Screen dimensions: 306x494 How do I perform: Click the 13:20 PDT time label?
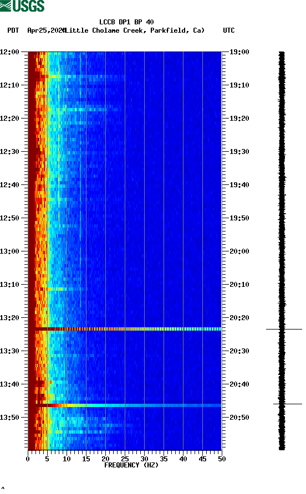(10, 317)
